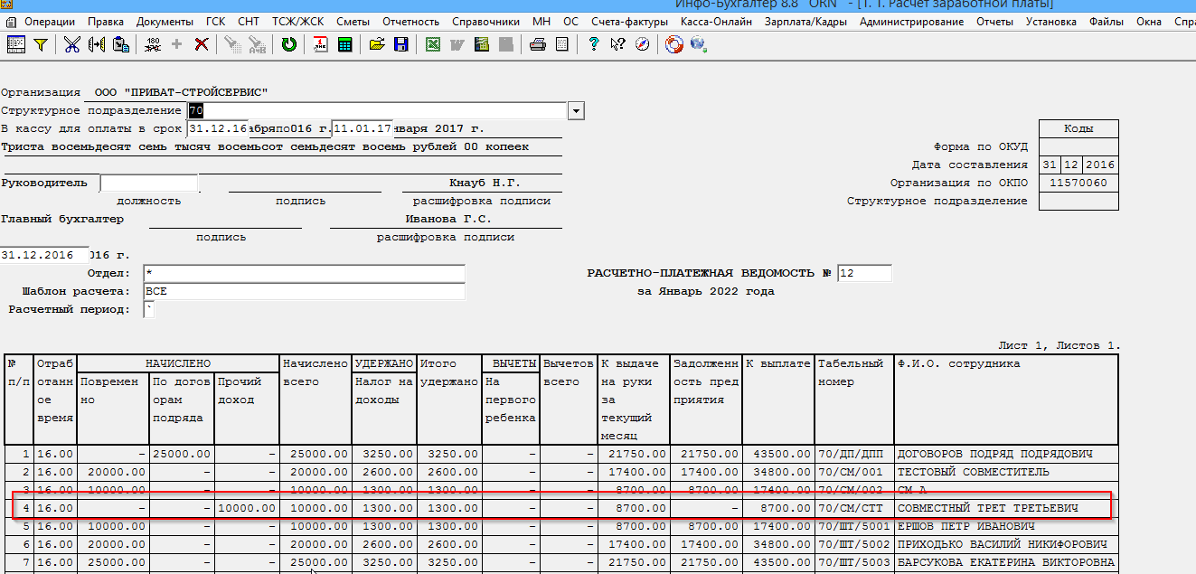1196x574 pixels.
Task: Click the ПРИХОДЬКО ВАСИЛИЙ НИКИФОРОВИЧ employee cell
Action: 1005,544
